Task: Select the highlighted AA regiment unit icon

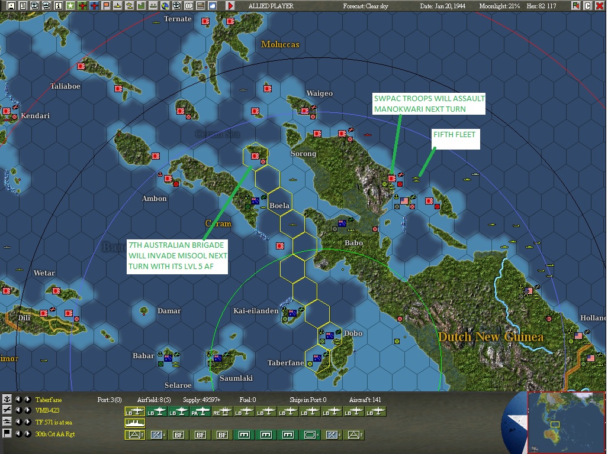Action: (x=135, y=435)
